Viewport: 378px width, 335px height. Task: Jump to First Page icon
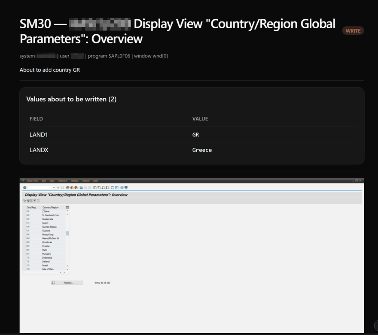click(x=95, y=187)
